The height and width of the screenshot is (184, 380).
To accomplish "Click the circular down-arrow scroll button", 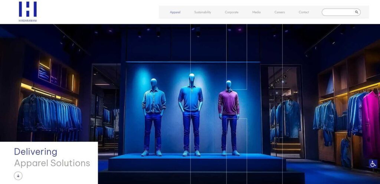I will [18, 176].
